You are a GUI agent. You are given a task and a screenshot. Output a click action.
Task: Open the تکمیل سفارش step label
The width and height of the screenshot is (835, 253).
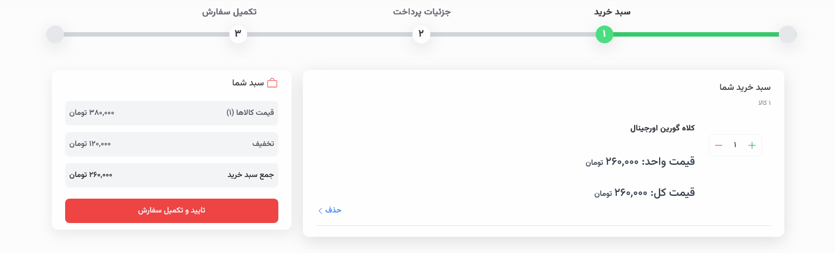pyautogui.click(x=229, y=12)
